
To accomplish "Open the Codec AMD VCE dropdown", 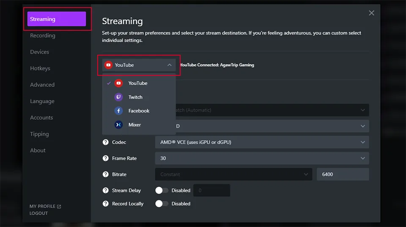I will pos(262,142).
